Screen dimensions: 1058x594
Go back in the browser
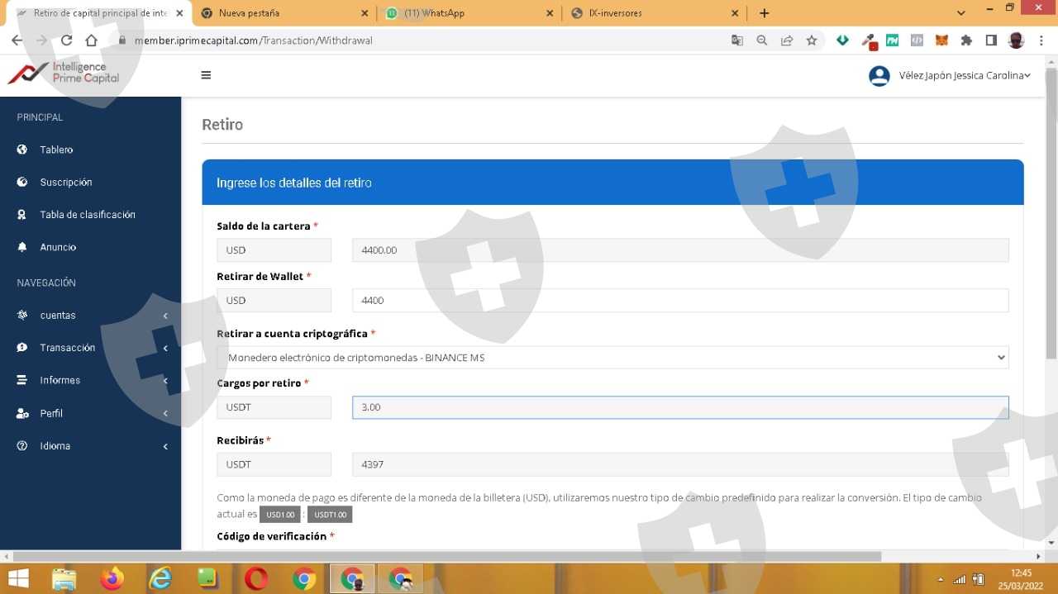tap(17, 40)
